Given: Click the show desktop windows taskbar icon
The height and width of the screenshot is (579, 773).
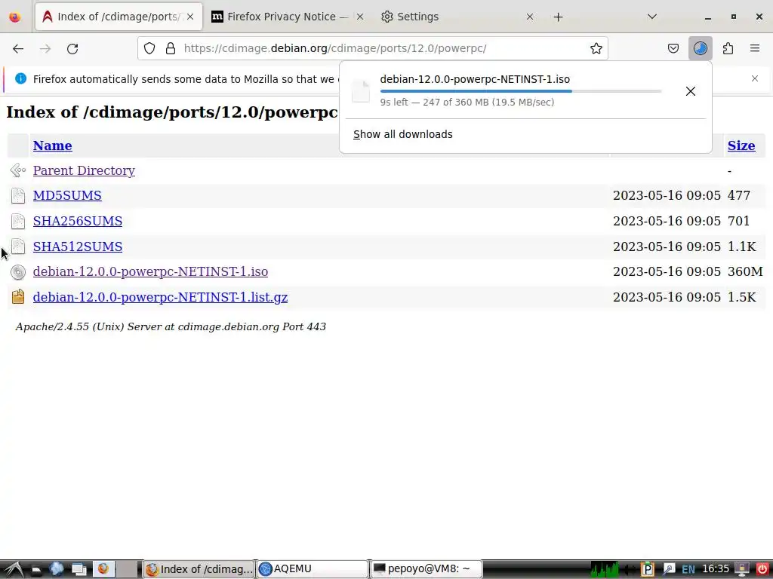Looking at the screenshot, I should (x=79, y=569).
